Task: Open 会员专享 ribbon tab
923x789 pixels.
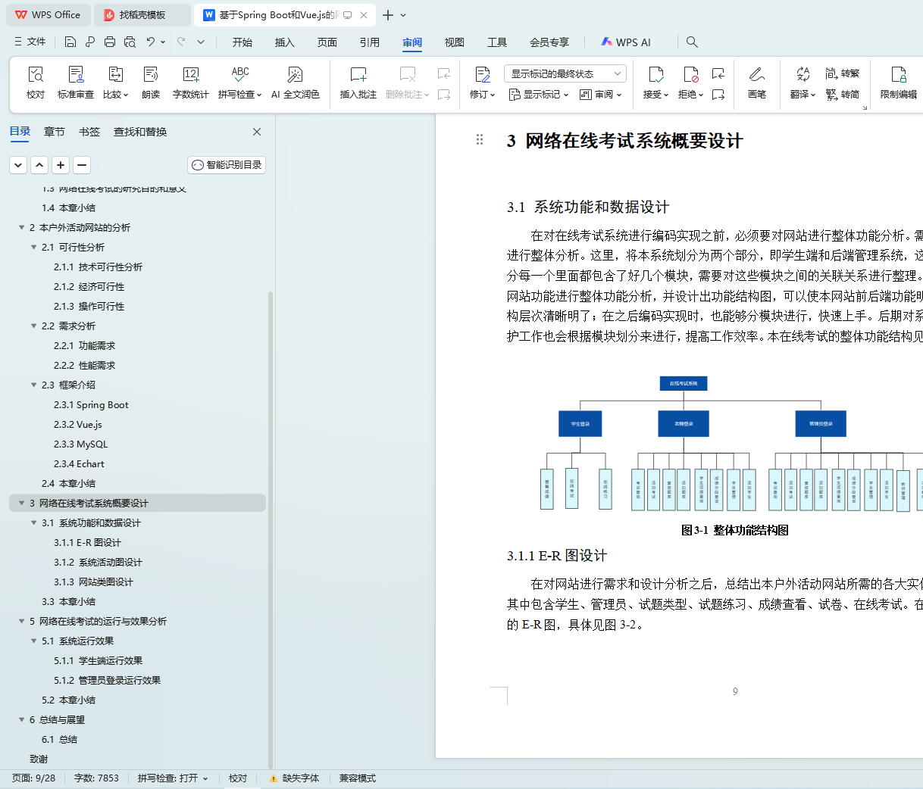Action: 549,42
